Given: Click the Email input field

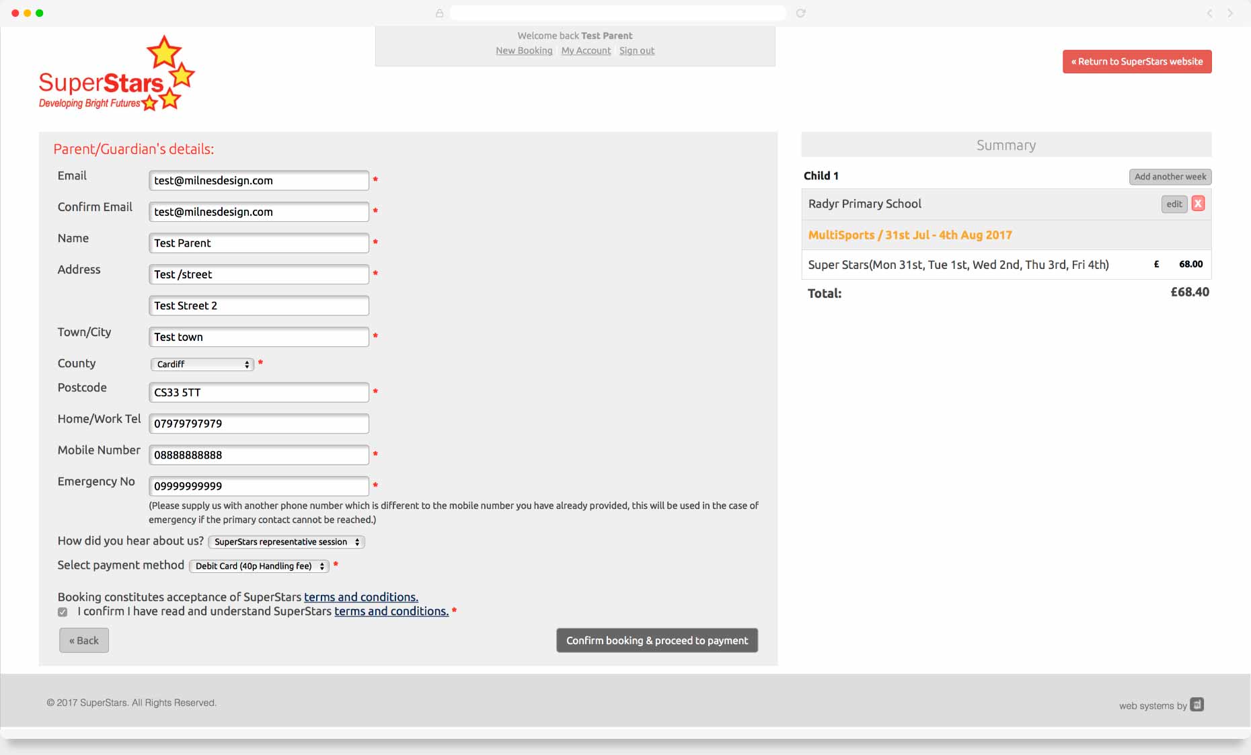Looking at the screenshot, I should click(x=259, y=180).
